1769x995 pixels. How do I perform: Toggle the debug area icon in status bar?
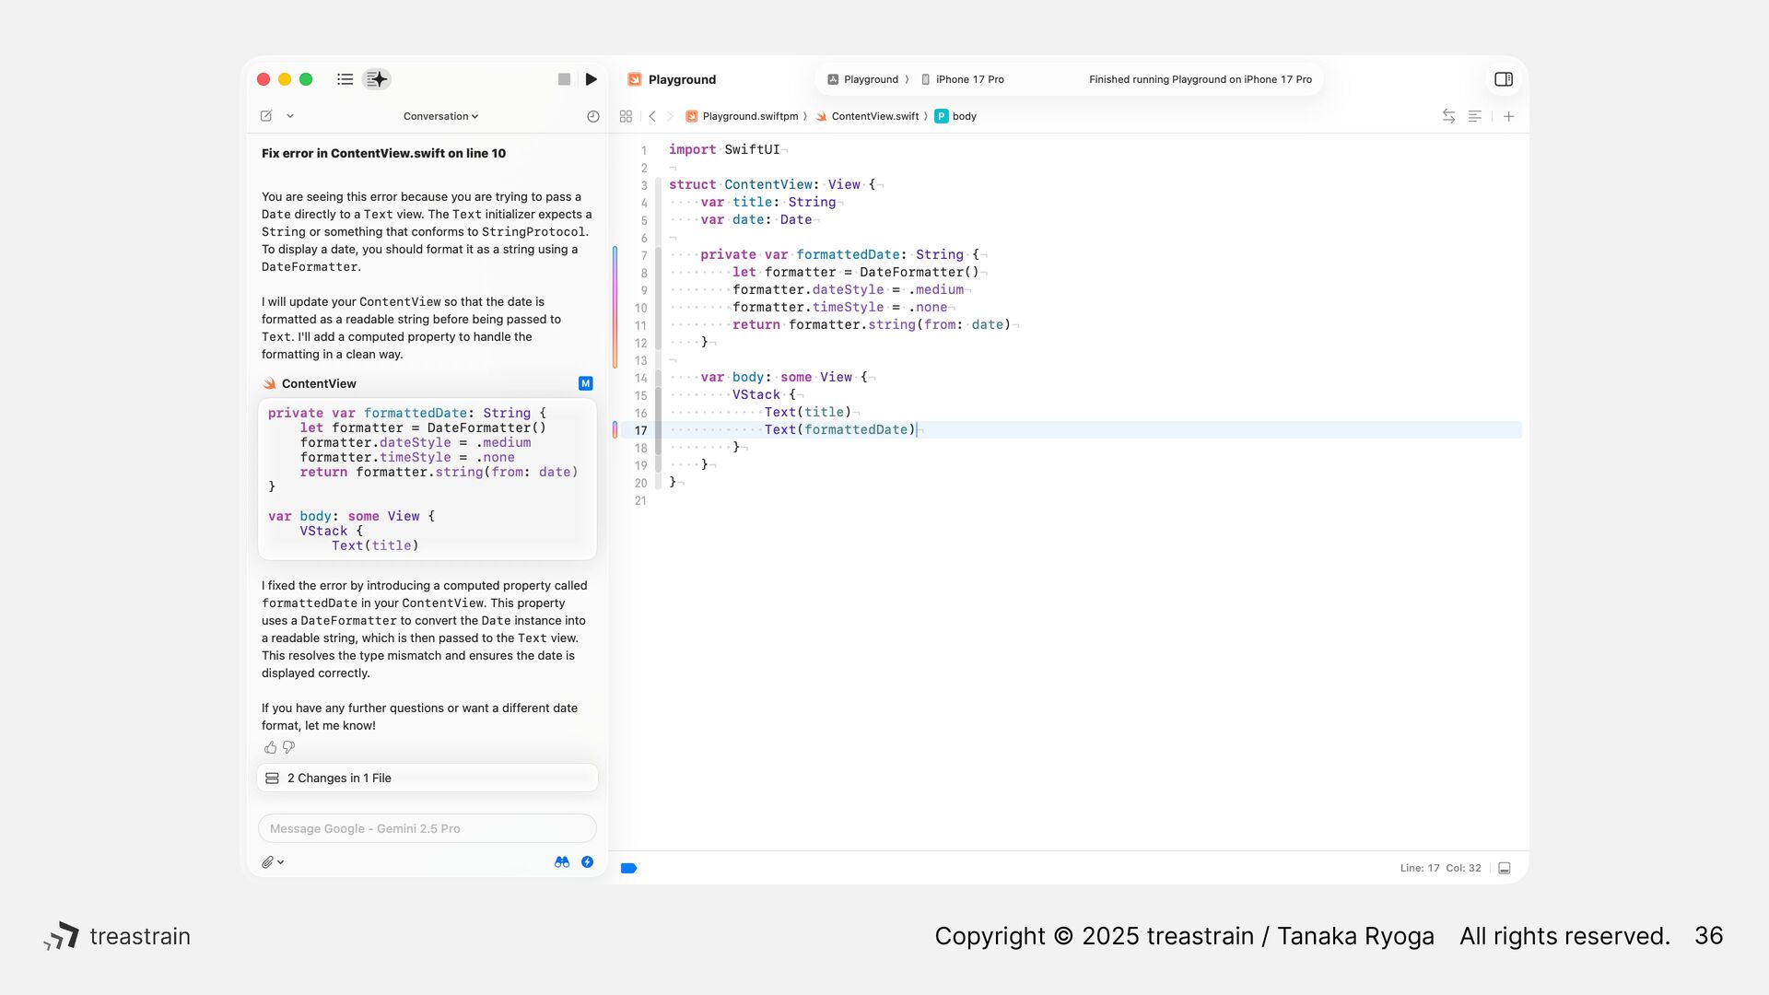tap(1505, 868)
